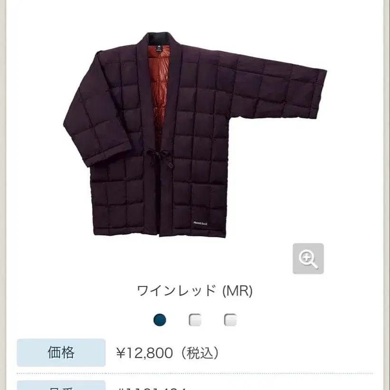Click the partially visible 品番 label at bottom
This screenshot has height=390, width=390.
[61, 385]
